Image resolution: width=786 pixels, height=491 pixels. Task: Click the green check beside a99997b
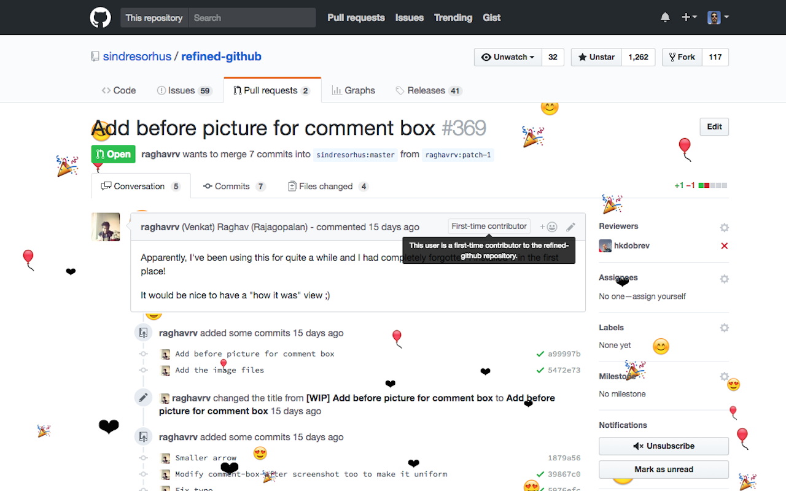[540, 354]
